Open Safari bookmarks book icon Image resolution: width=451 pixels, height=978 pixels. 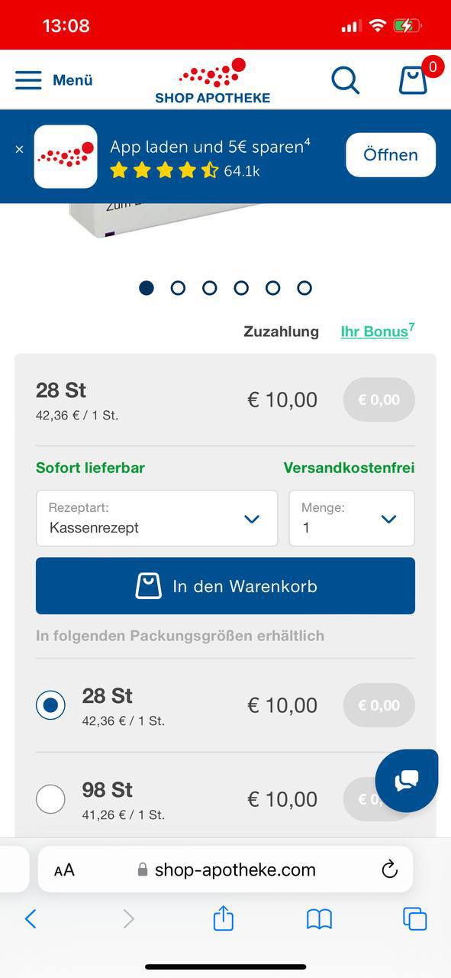[x=319, y=919]
